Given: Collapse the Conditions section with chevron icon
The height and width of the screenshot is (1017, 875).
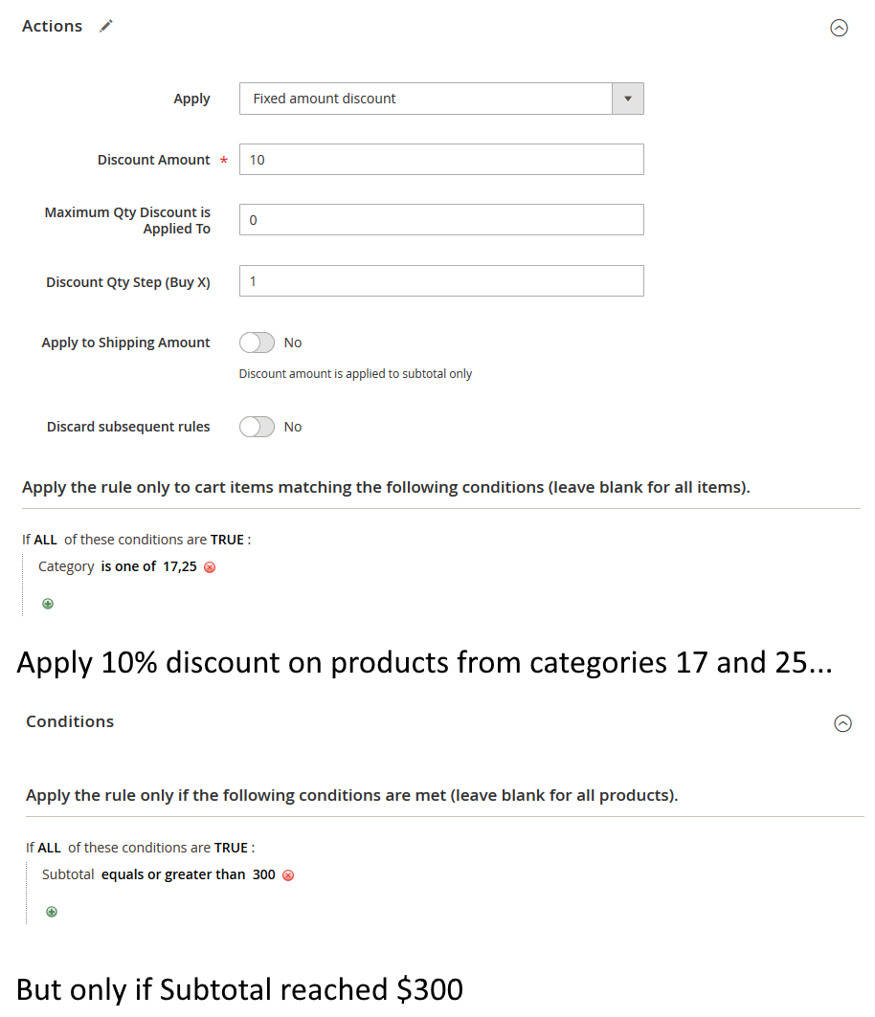Looking at the screenshot, I should click(842, 723).
